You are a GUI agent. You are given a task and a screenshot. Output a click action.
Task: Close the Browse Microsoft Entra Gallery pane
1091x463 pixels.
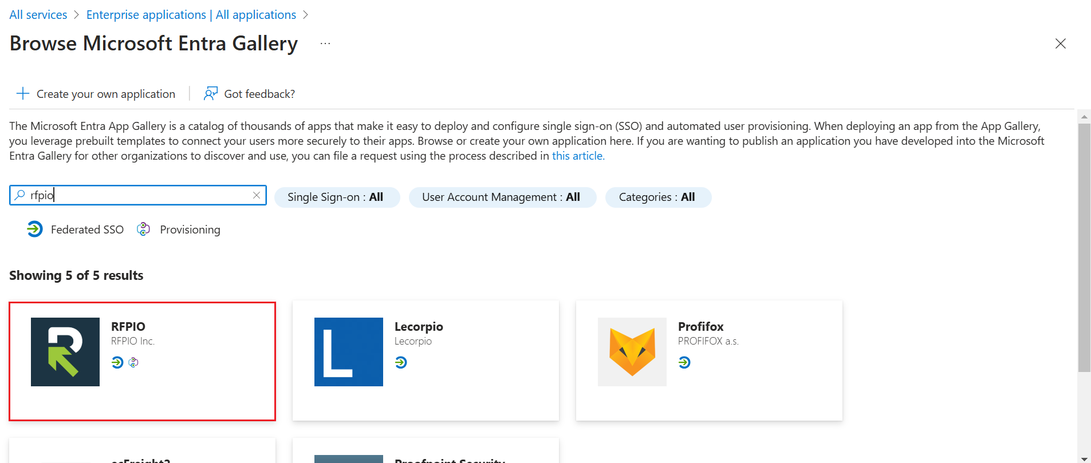click(1061, 43)
